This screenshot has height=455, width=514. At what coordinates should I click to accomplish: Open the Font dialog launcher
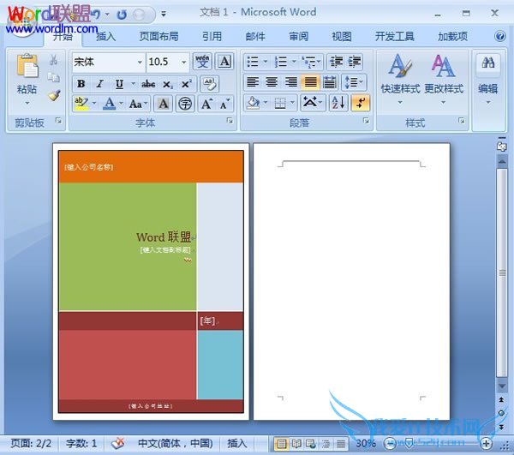point(230,121)
